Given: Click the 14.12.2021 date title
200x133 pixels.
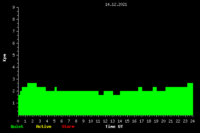Looking at the screenshot, I should click(x=116, y=4).
